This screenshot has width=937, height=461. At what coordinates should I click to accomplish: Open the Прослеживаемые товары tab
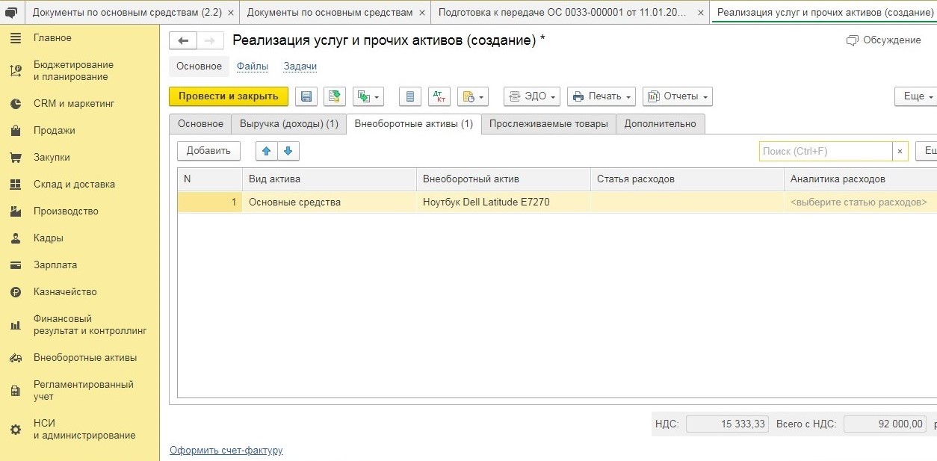pyautogui.click(x=548, y=124)
